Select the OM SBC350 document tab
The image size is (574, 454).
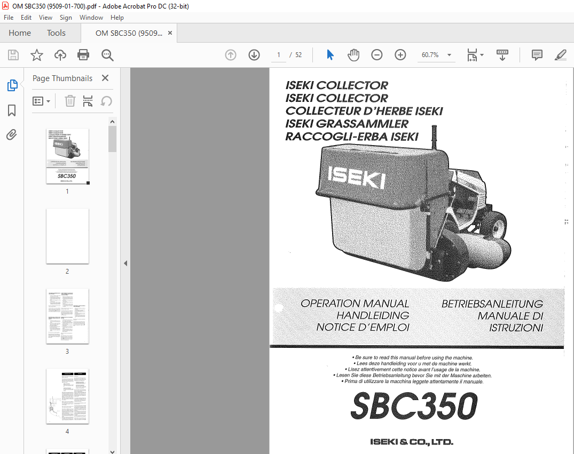point(129,33)
